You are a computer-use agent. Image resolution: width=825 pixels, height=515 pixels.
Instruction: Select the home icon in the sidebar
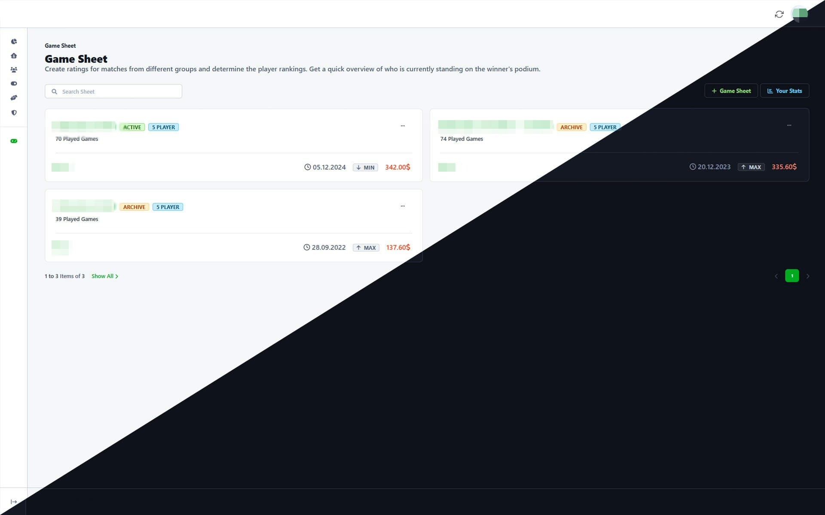(14, 55)
